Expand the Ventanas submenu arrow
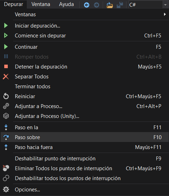The height and width of the screenshot is (196, 169). pyautogui.click(x=165, y=14)
